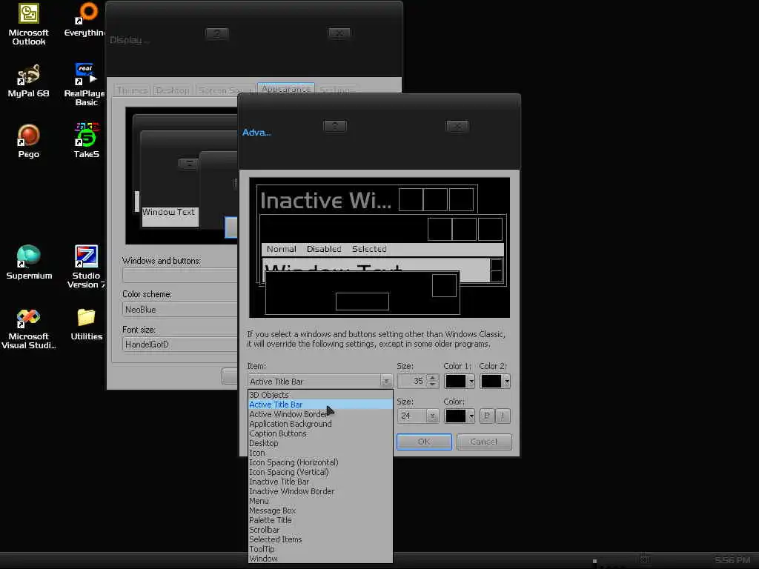759x569 pixels.
Task: Select the Studio Version 7 desktop icon
Action: 86,267
